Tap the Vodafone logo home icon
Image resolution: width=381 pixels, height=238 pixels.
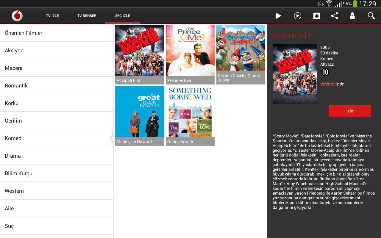click(x=17, y=16)
